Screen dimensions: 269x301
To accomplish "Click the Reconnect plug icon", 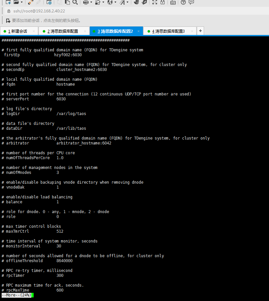I will 30,2.
